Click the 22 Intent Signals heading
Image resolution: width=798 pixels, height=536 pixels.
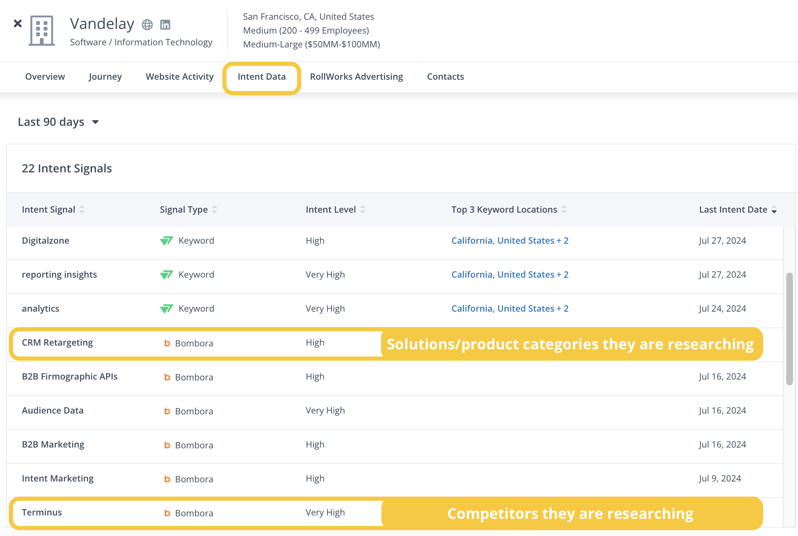67,169
